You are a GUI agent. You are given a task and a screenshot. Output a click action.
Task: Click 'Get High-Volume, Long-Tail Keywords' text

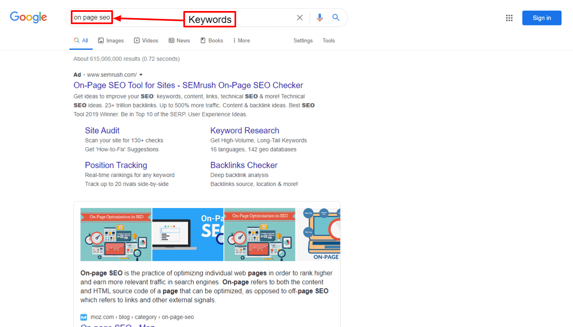[259, 140]
